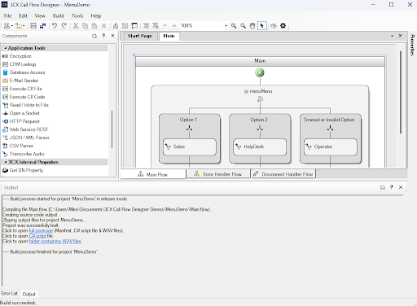The image size is (417, 306).
Task: Click the Components panel vertical scrollbar
Action: pyautogui.click(x=112, y=129)
